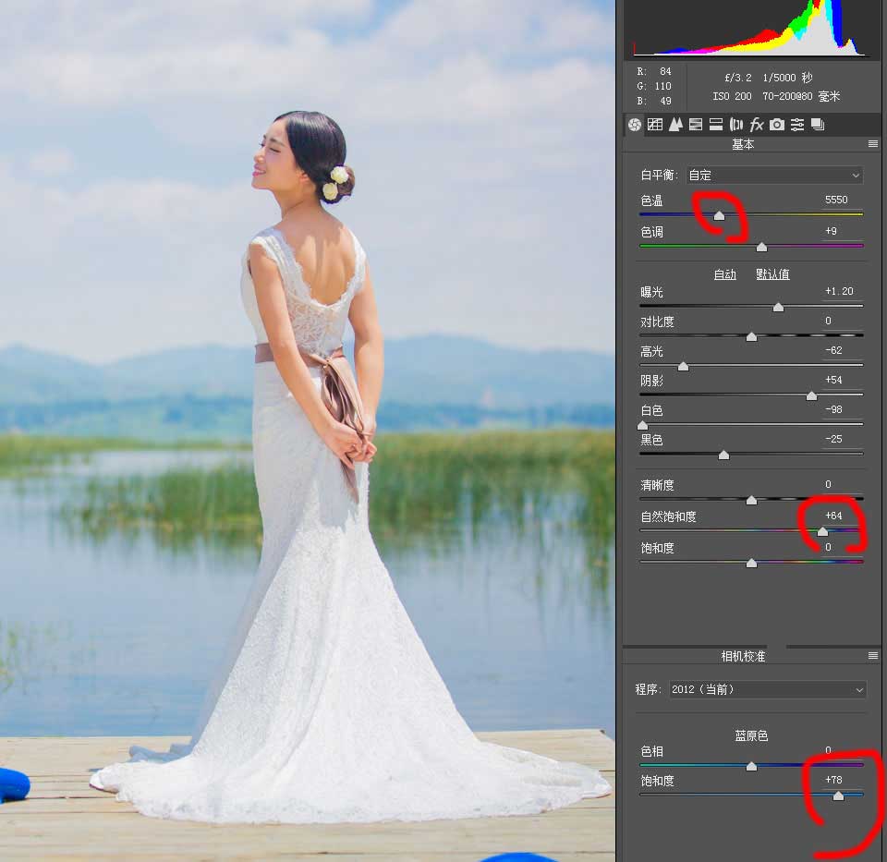Open the Detail sharpening panel icon
Screen dimensions: 887x862
coord(674,125)
